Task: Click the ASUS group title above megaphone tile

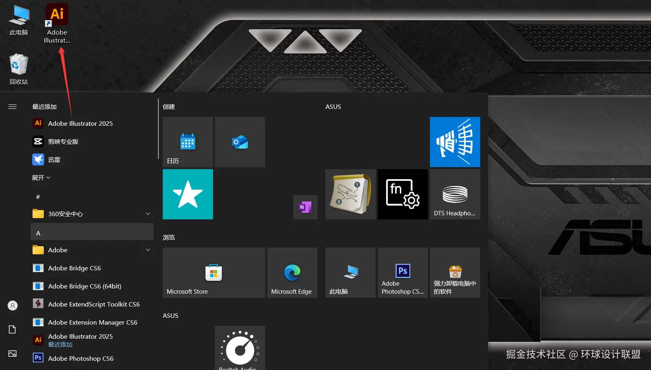Action: [333, 107]
